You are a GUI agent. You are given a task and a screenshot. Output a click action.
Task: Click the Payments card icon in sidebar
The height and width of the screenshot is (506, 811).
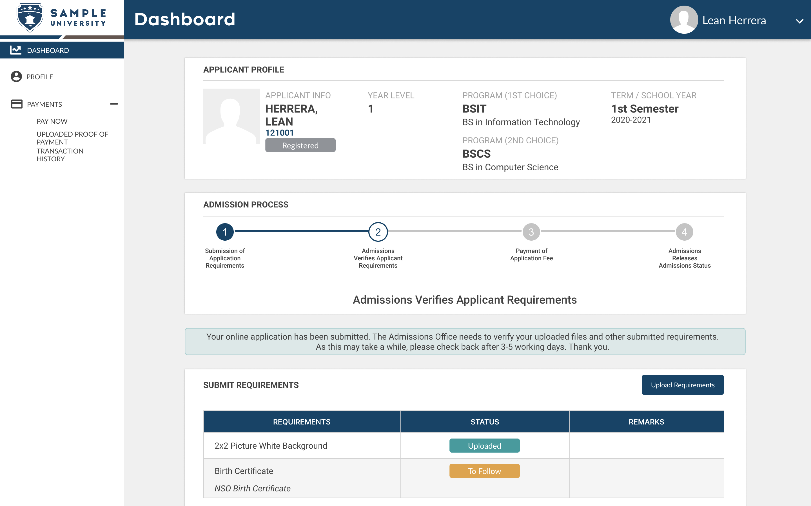coord(16,104)
